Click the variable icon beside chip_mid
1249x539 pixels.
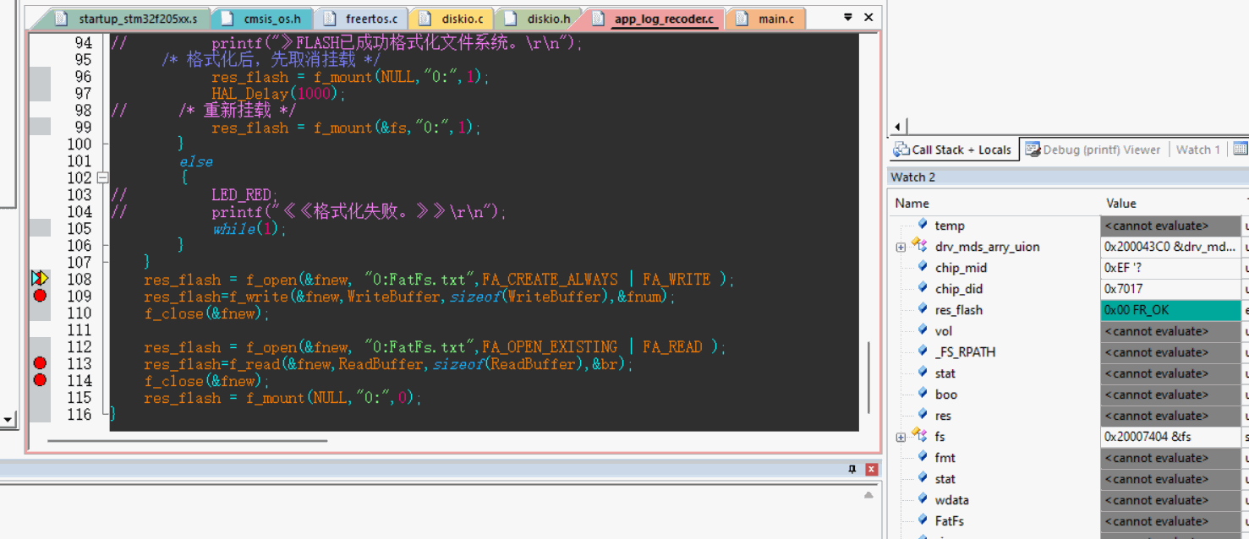pos(923,267)
